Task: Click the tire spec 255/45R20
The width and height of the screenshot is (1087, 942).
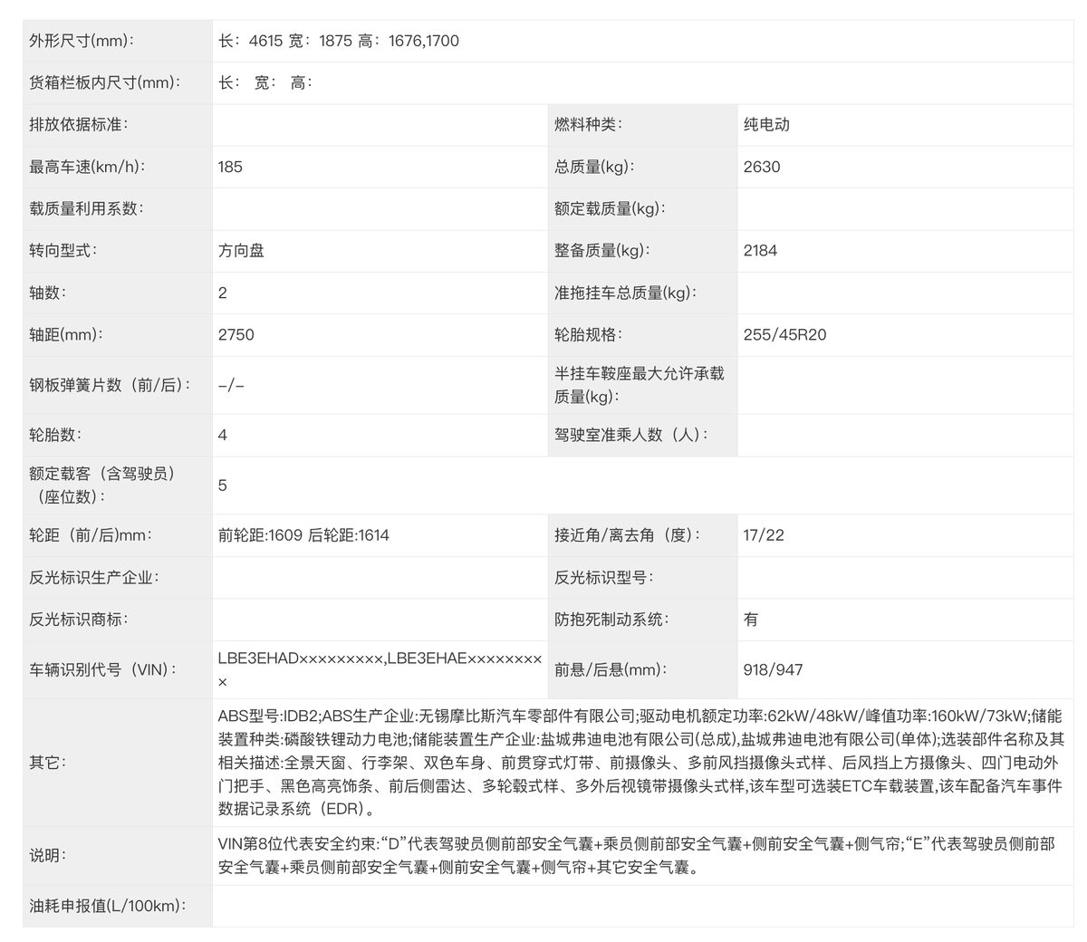Action: (780, 334)
